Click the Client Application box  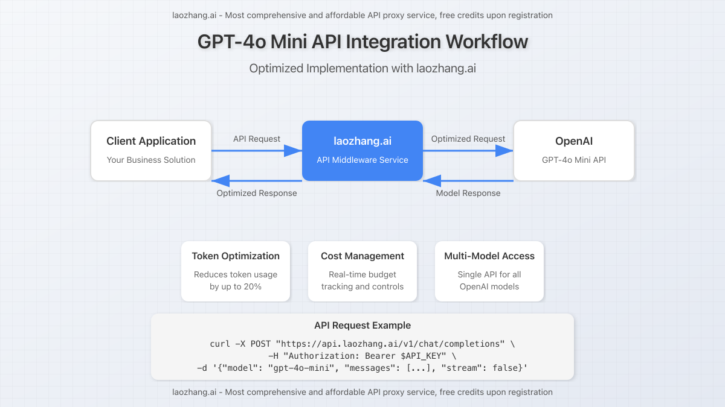click(x=151, y=151)
